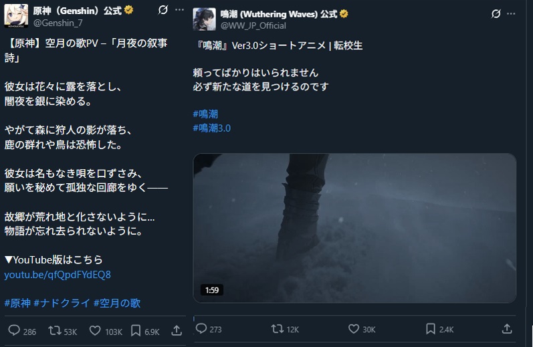
Task: Open the Wuthering Waves profile avatar
Action: pos(204,19)
